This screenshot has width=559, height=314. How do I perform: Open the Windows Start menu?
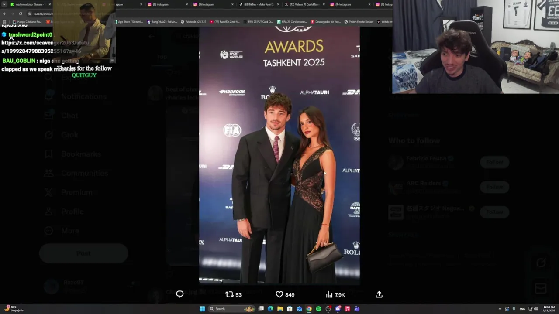(202, 309)
